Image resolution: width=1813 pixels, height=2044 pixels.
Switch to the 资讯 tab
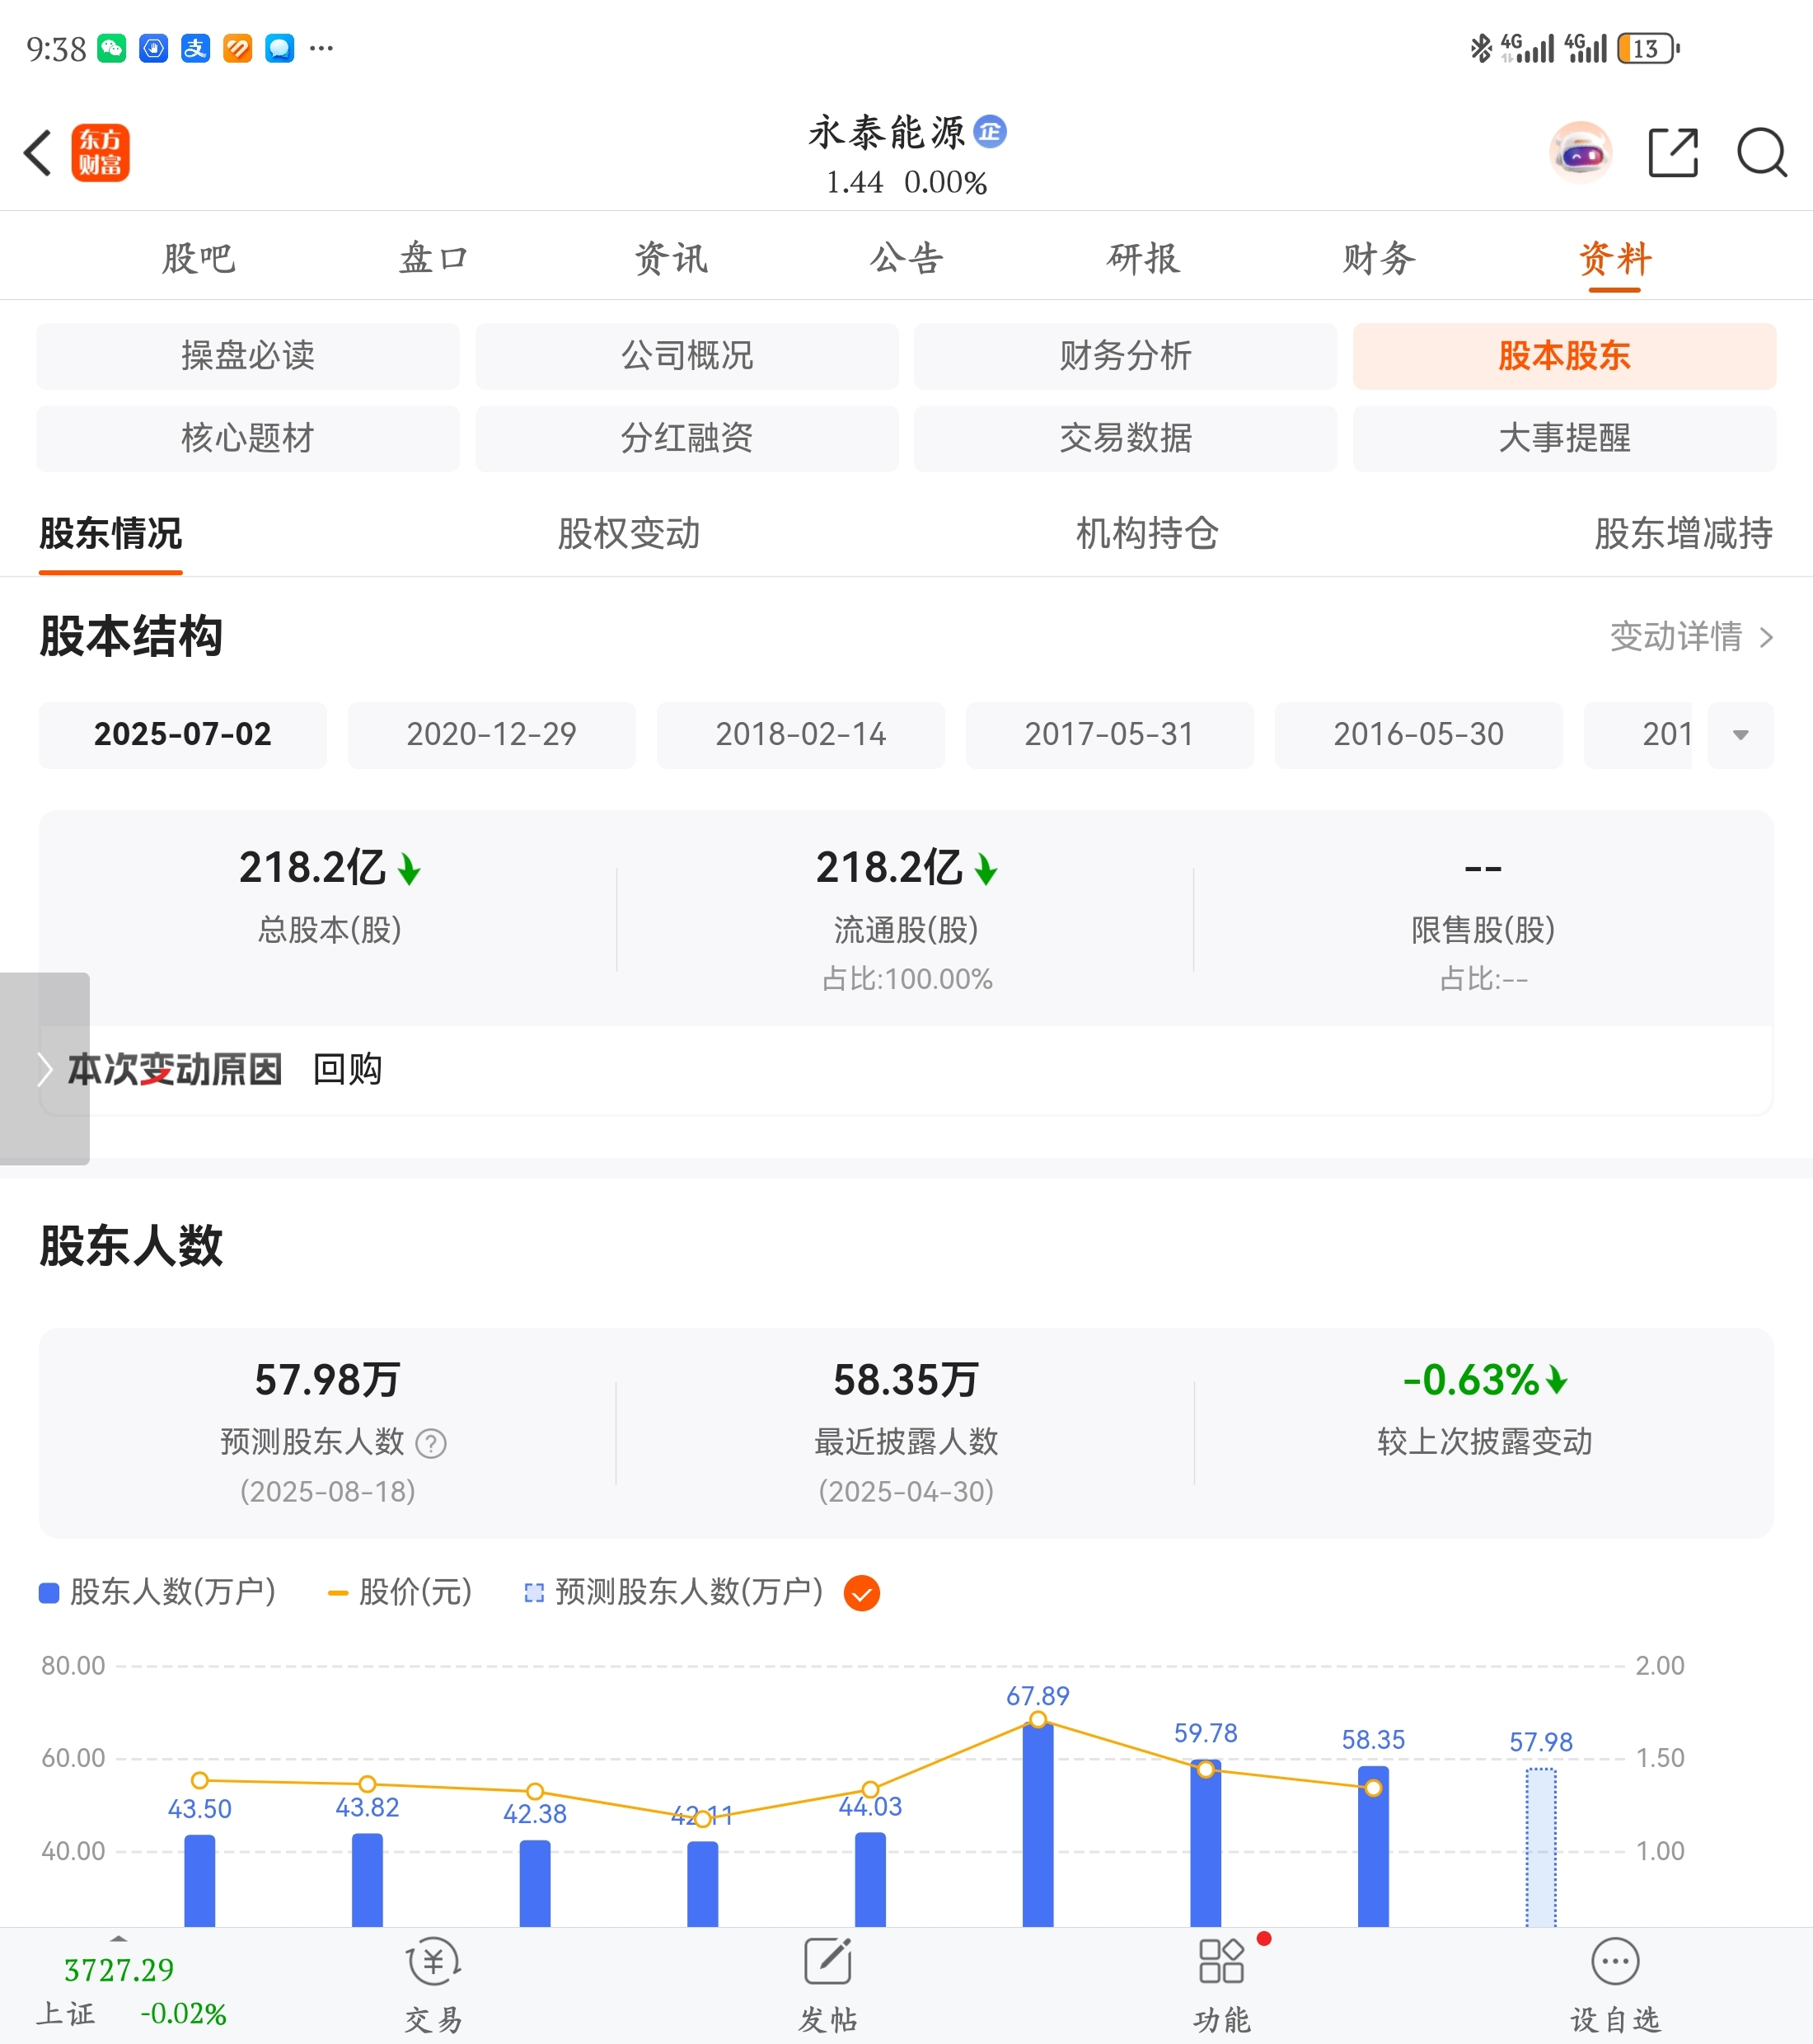tap(671, 258)
